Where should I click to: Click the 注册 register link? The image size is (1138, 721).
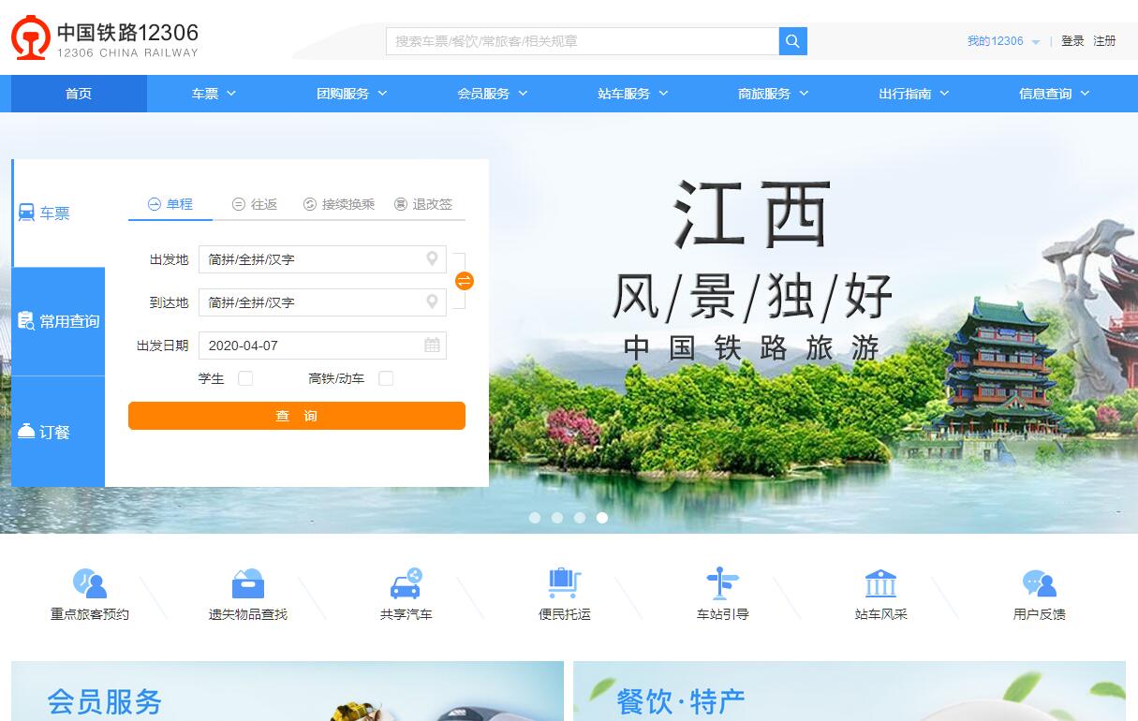click(1104, 41)
